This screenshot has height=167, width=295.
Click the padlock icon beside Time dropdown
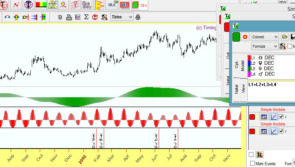tap(138, 17)
